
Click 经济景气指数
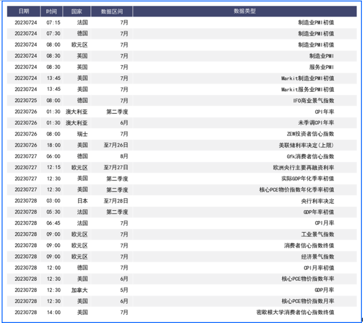318,257
